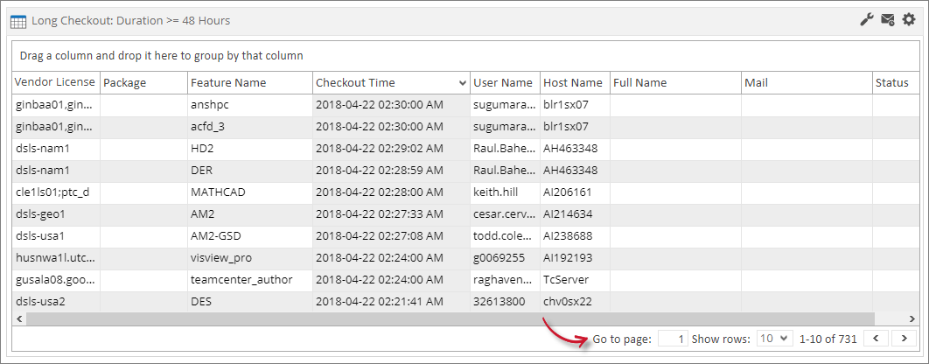Select the MATHCAD feature cell
929x364 pixels.
[x=250, y=192]
